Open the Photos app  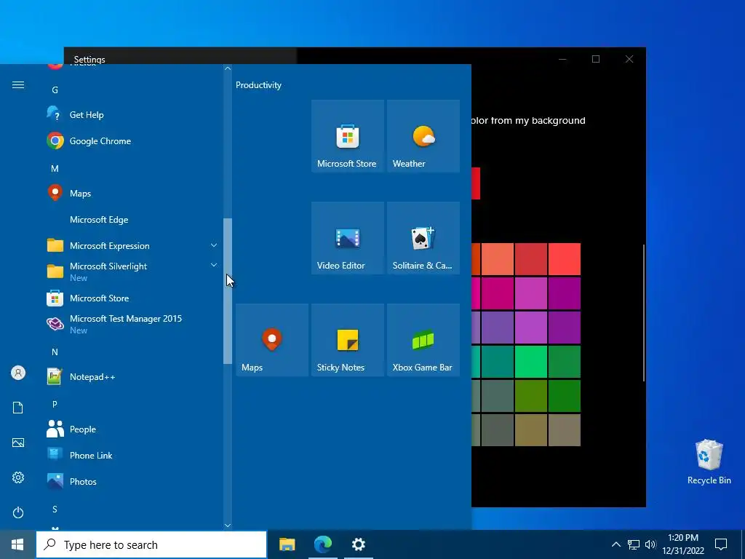[133, 482]
